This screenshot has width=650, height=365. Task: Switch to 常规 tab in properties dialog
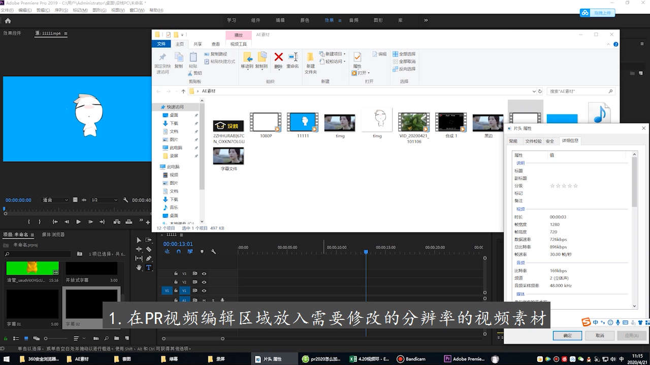513,141
